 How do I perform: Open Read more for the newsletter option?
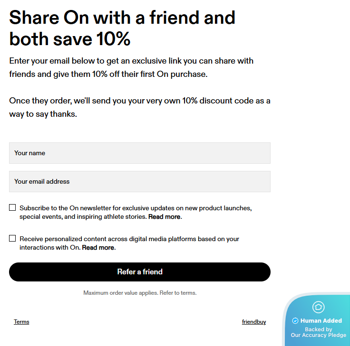tap(165, 217)
